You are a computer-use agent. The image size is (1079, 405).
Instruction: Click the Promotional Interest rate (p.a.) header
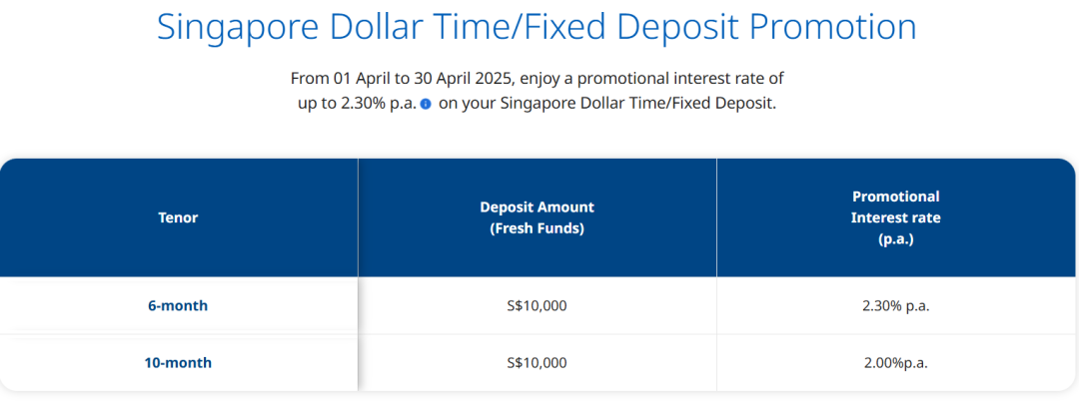(895, 218)
